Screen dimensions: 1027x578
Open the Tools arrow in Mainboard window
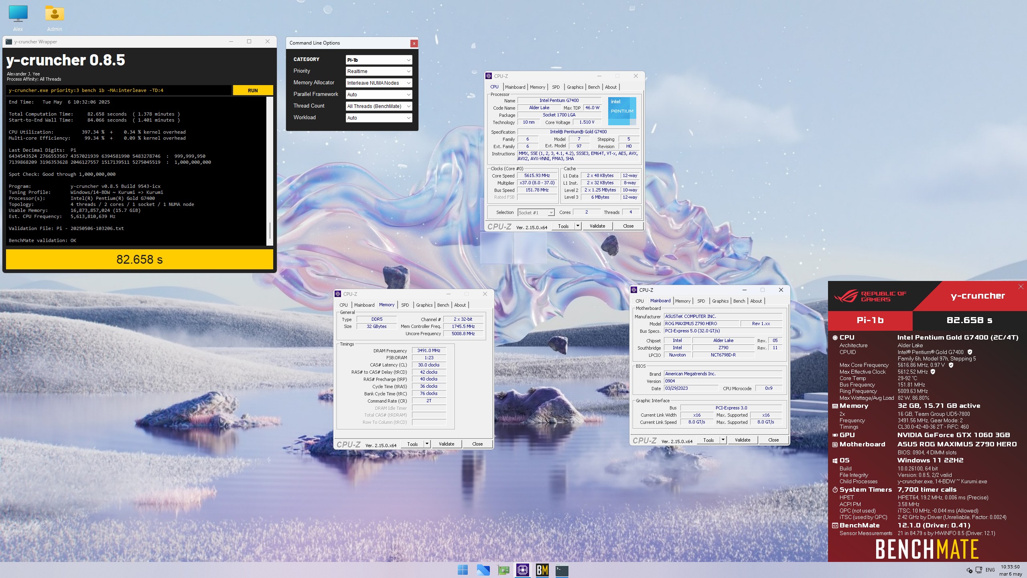(723, 440)
